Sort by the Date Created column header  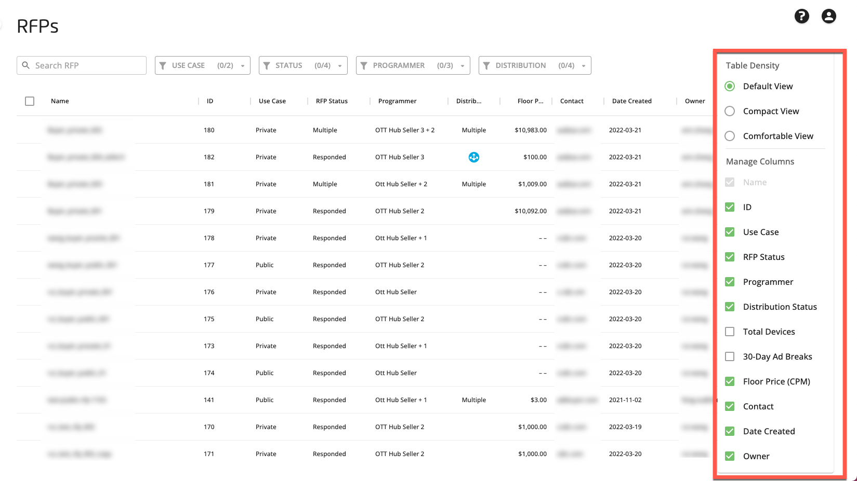[631, 101]
